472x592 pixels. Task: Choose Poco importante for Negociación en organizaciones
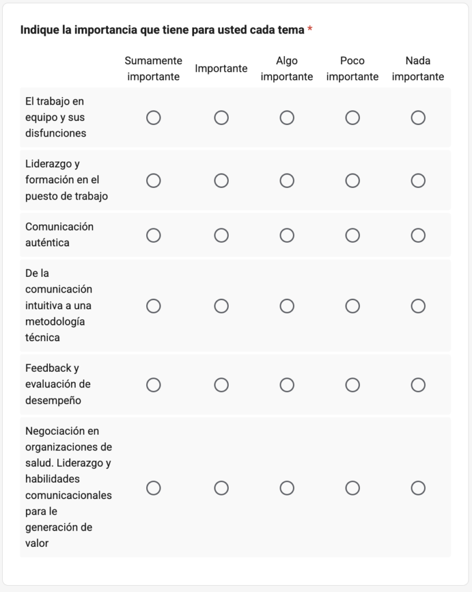pyautogui.click(x=352, y=488)
